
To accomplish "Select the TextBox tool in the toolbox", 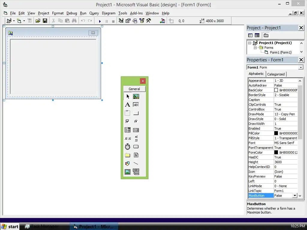I will 136,105.
